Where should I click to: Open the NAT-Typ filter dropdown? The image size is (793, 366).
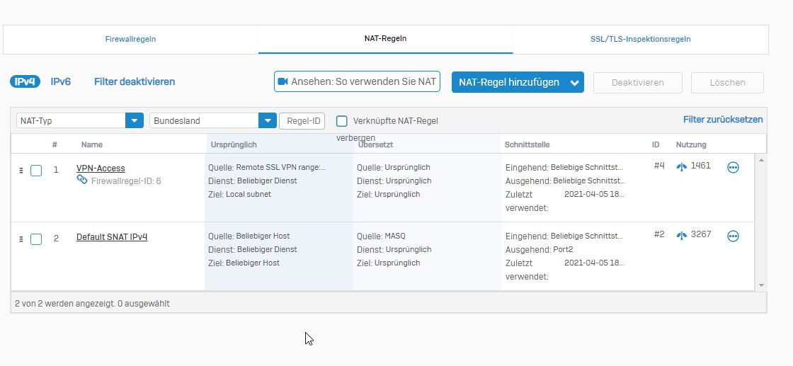click(135, 120)
